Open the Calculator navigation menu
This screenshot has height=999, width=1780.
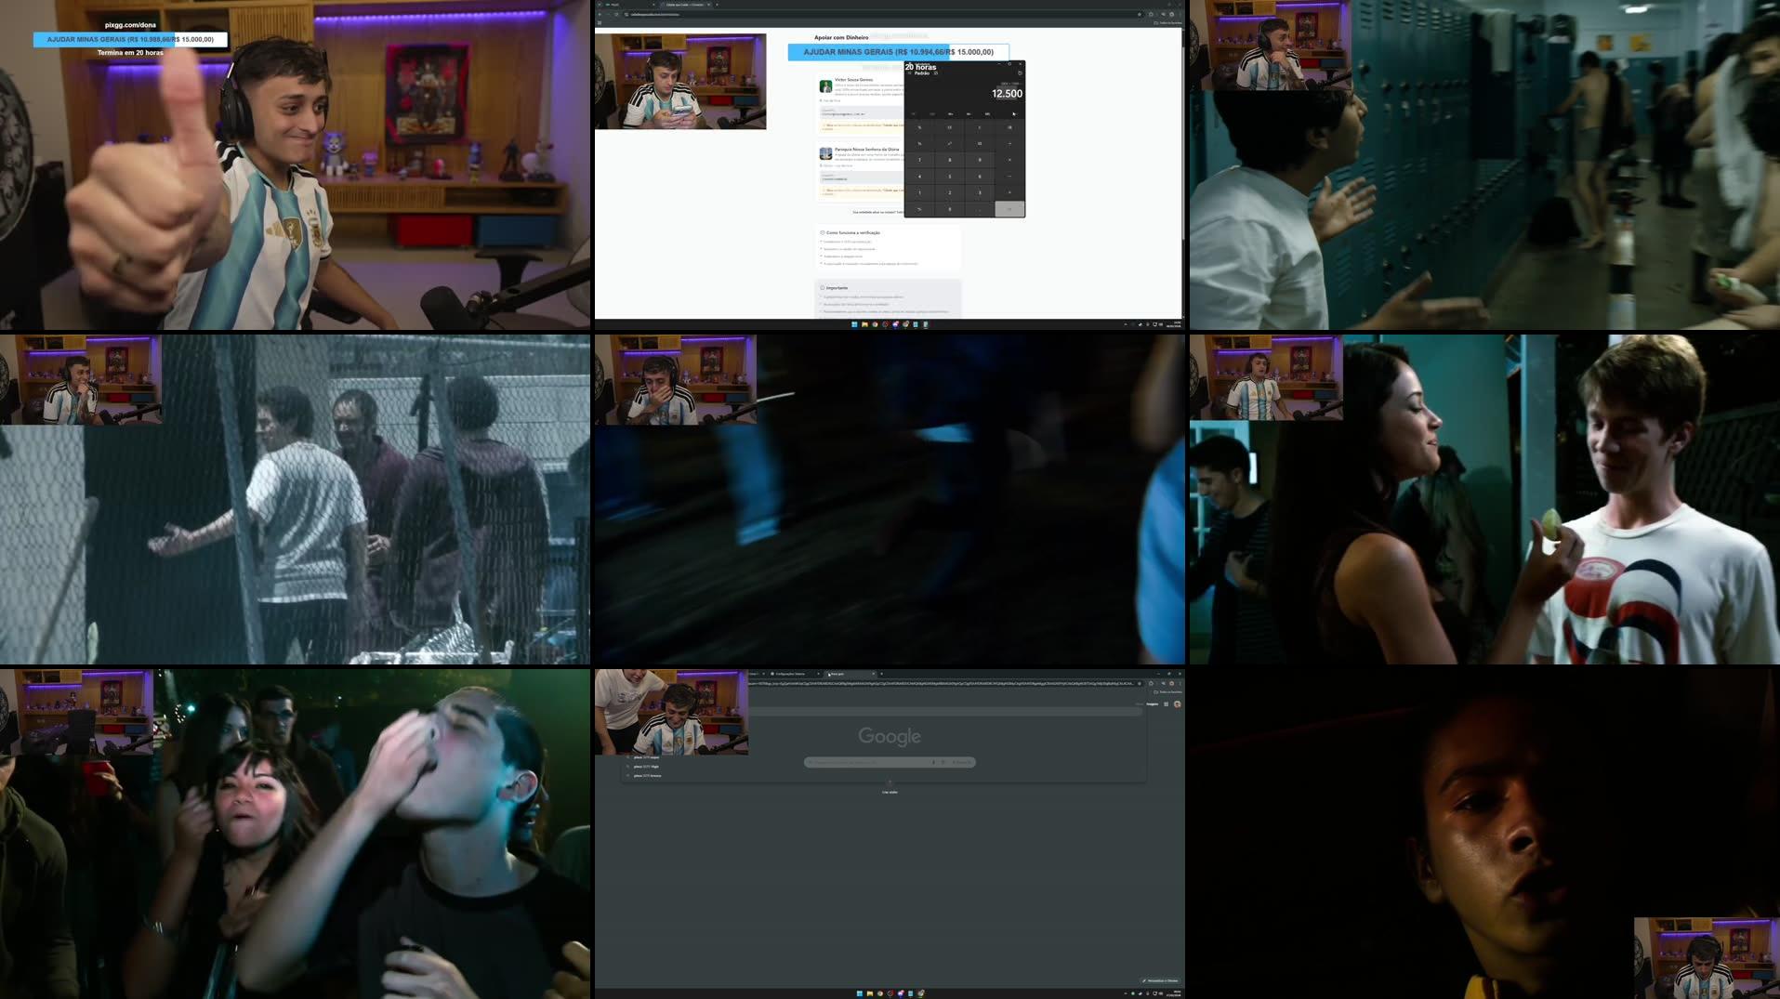point(909,72)
